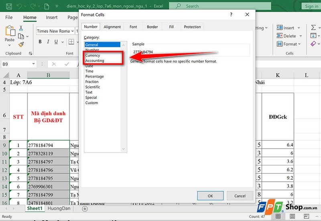Switch to the Insert ribbon tab

[52, 17]
